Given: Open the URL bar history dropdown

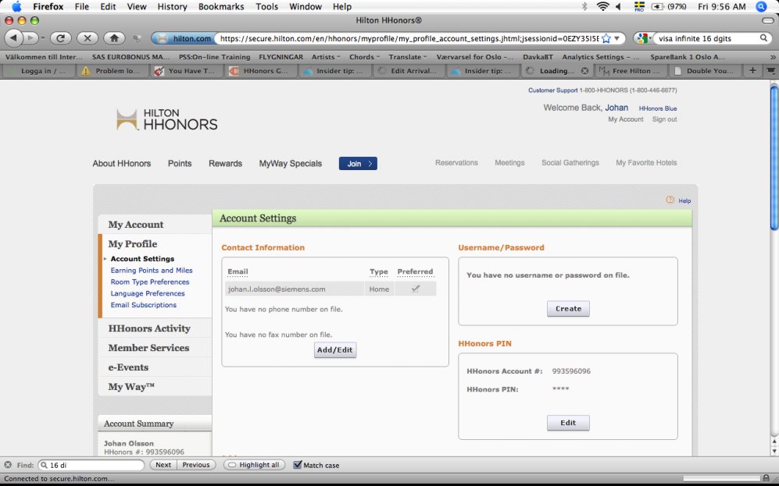Looking at the screenshot, I should point(617,37).
